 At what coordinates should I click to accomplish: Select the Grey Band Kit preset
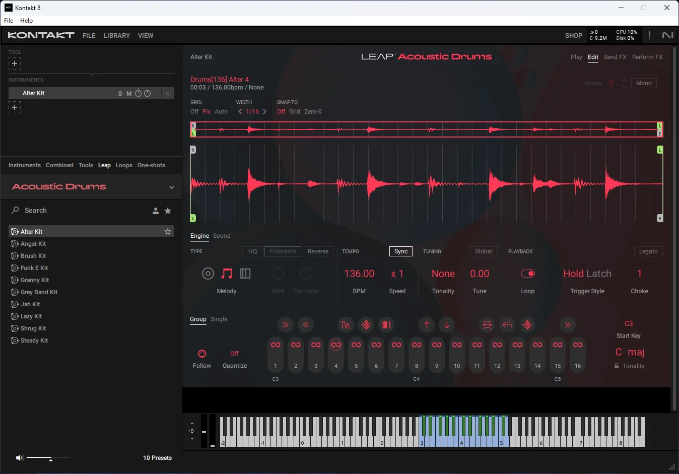click(91, 292)
